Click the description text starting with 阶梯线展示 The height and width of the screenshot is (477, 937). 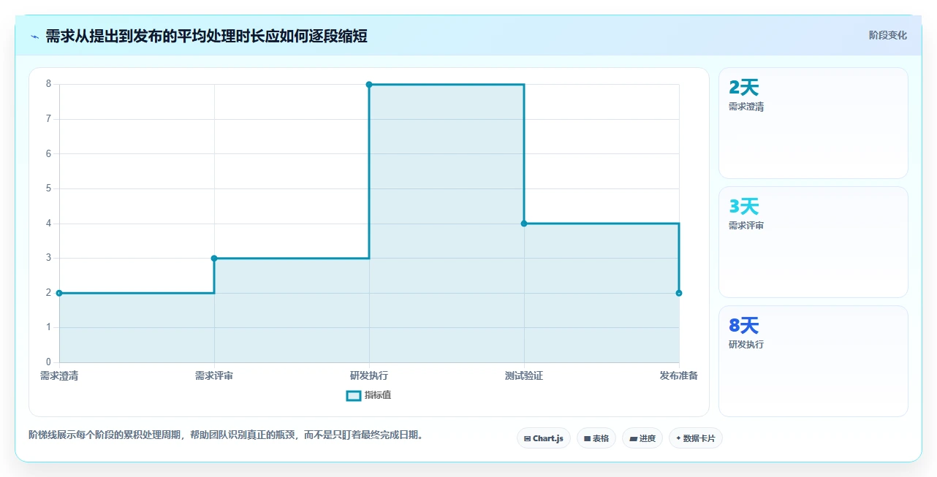[226, 435]
